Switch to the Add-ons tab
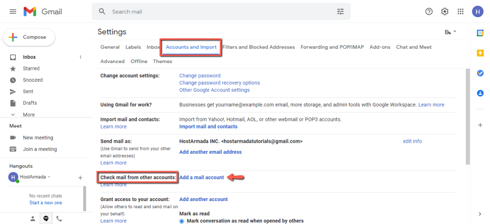The width and height of the screenshot is (490, 224). pos(380,47)
